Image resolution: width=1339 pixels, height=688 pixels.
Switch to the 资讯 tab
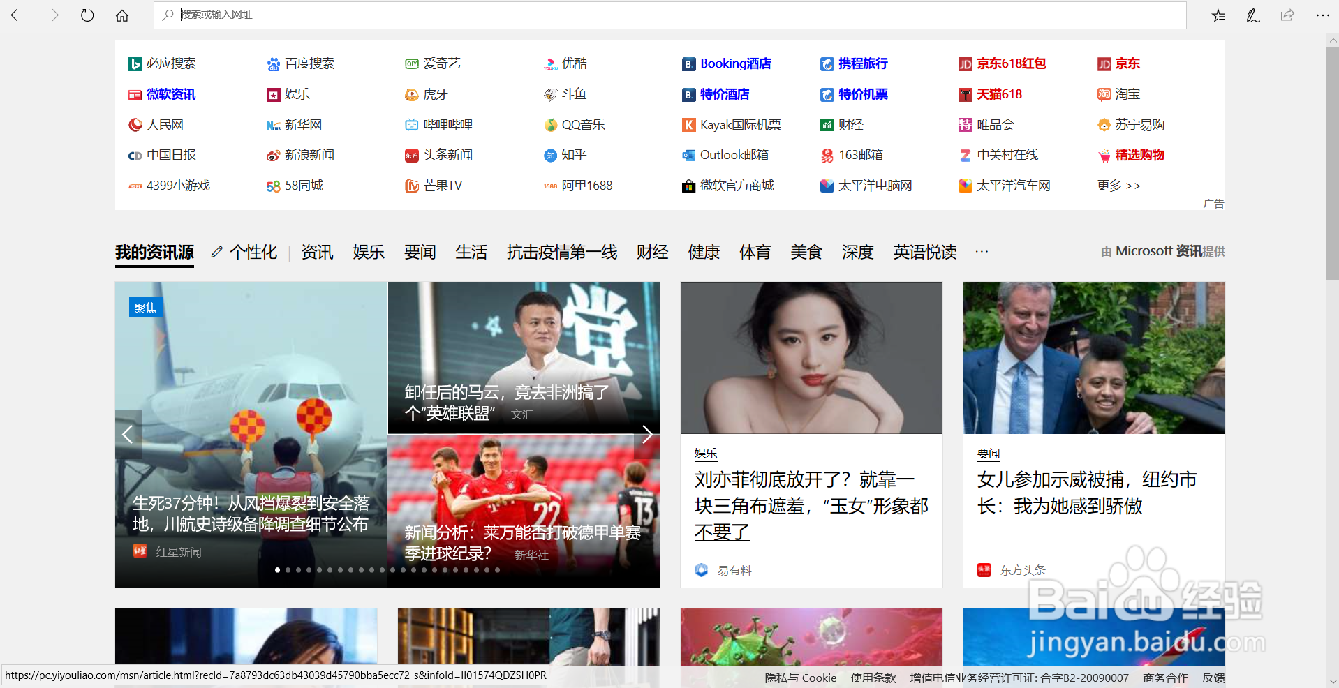(x=317, y=252)
